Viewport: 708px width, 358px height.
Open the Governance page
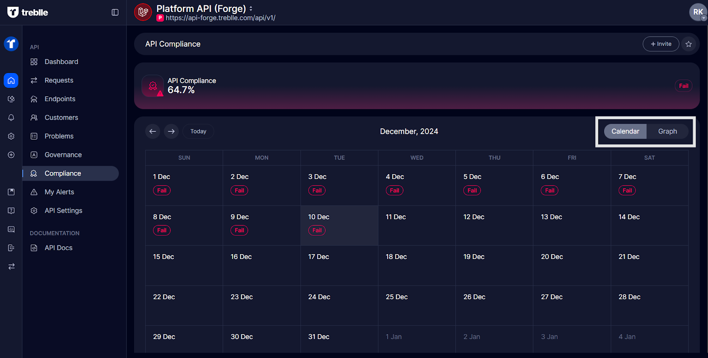point(63,155)
